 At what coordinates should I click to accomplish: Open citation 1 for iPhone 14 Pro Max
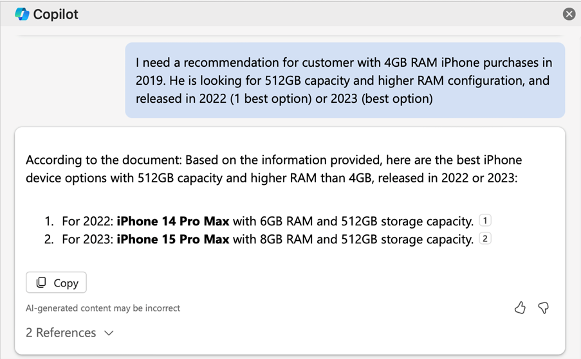click(485, 221)
